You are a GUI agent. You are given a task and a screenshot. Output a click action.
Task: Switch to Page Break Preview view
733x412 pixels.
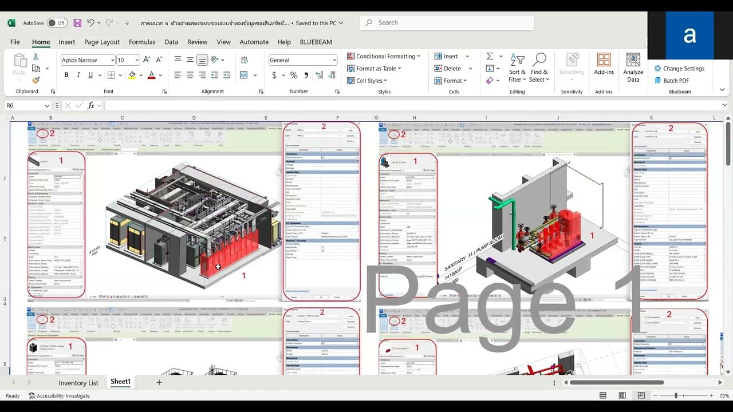tap(641, 395)
